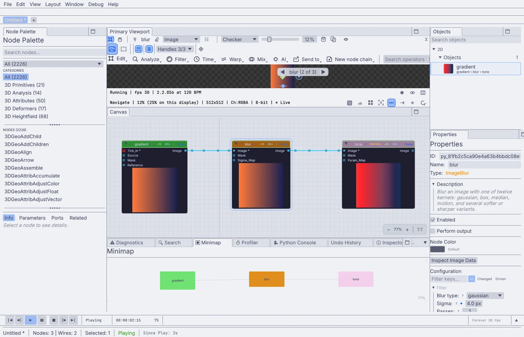Click the dashed region selection icon
Image resolution: width=524 pixels, height=337 pixels.
124,49
